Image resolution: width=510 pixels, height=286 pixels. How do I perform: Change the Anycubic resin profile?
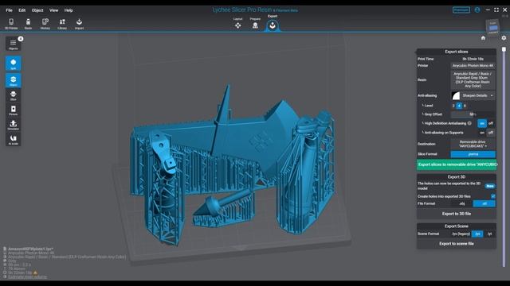473,80
